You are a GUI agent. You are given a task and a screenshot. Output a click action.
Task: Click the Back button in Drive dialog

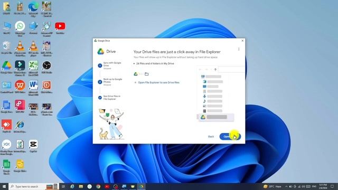pos(211,137)
